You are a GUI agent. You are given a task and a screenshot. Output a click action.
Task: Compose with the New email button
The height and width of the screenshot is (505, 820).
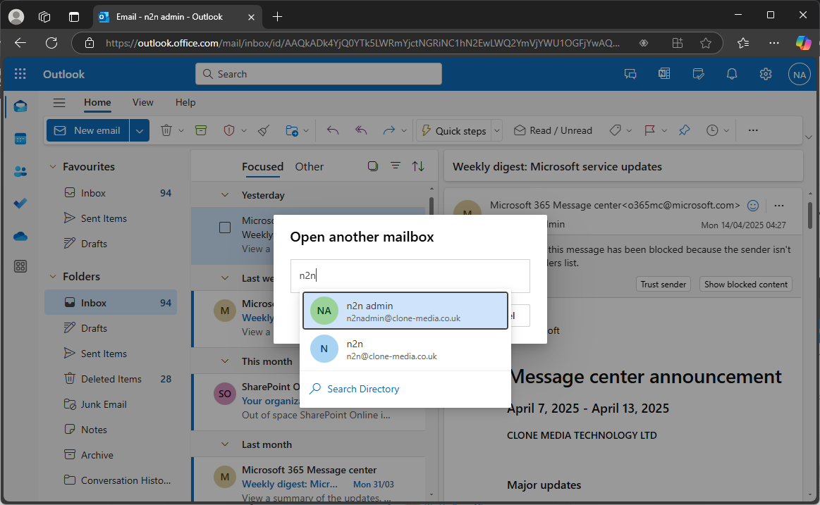[88, 130]
